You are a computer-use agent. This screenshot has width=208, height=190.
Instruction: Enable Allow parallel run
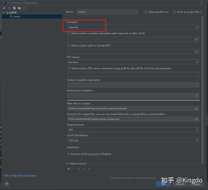(x=146, y=12)
